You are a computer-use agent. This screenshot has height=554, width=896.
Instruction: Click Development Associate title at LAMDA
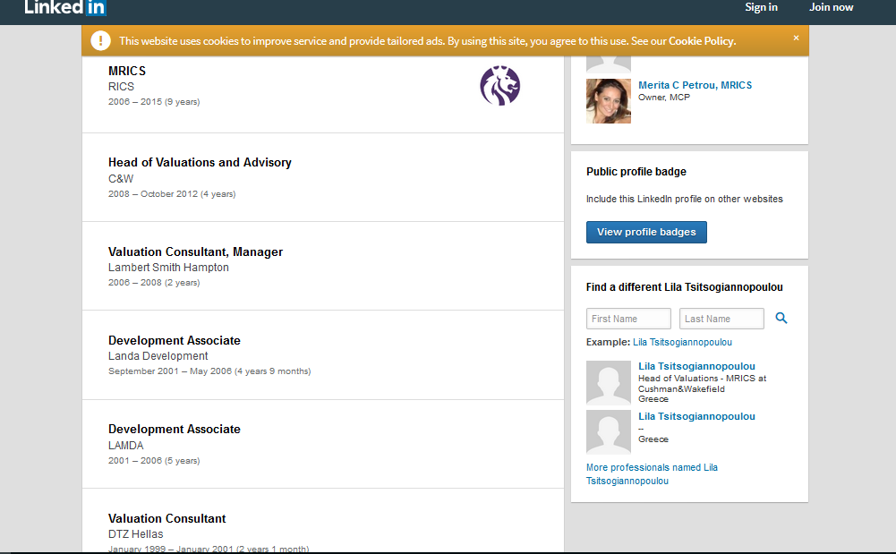[x=175, y=429]
